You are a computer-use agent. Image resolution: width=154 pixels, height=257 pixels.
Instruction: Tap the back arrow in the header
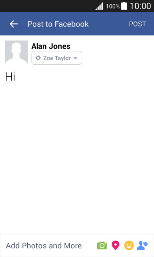click(x=14, y=24)
